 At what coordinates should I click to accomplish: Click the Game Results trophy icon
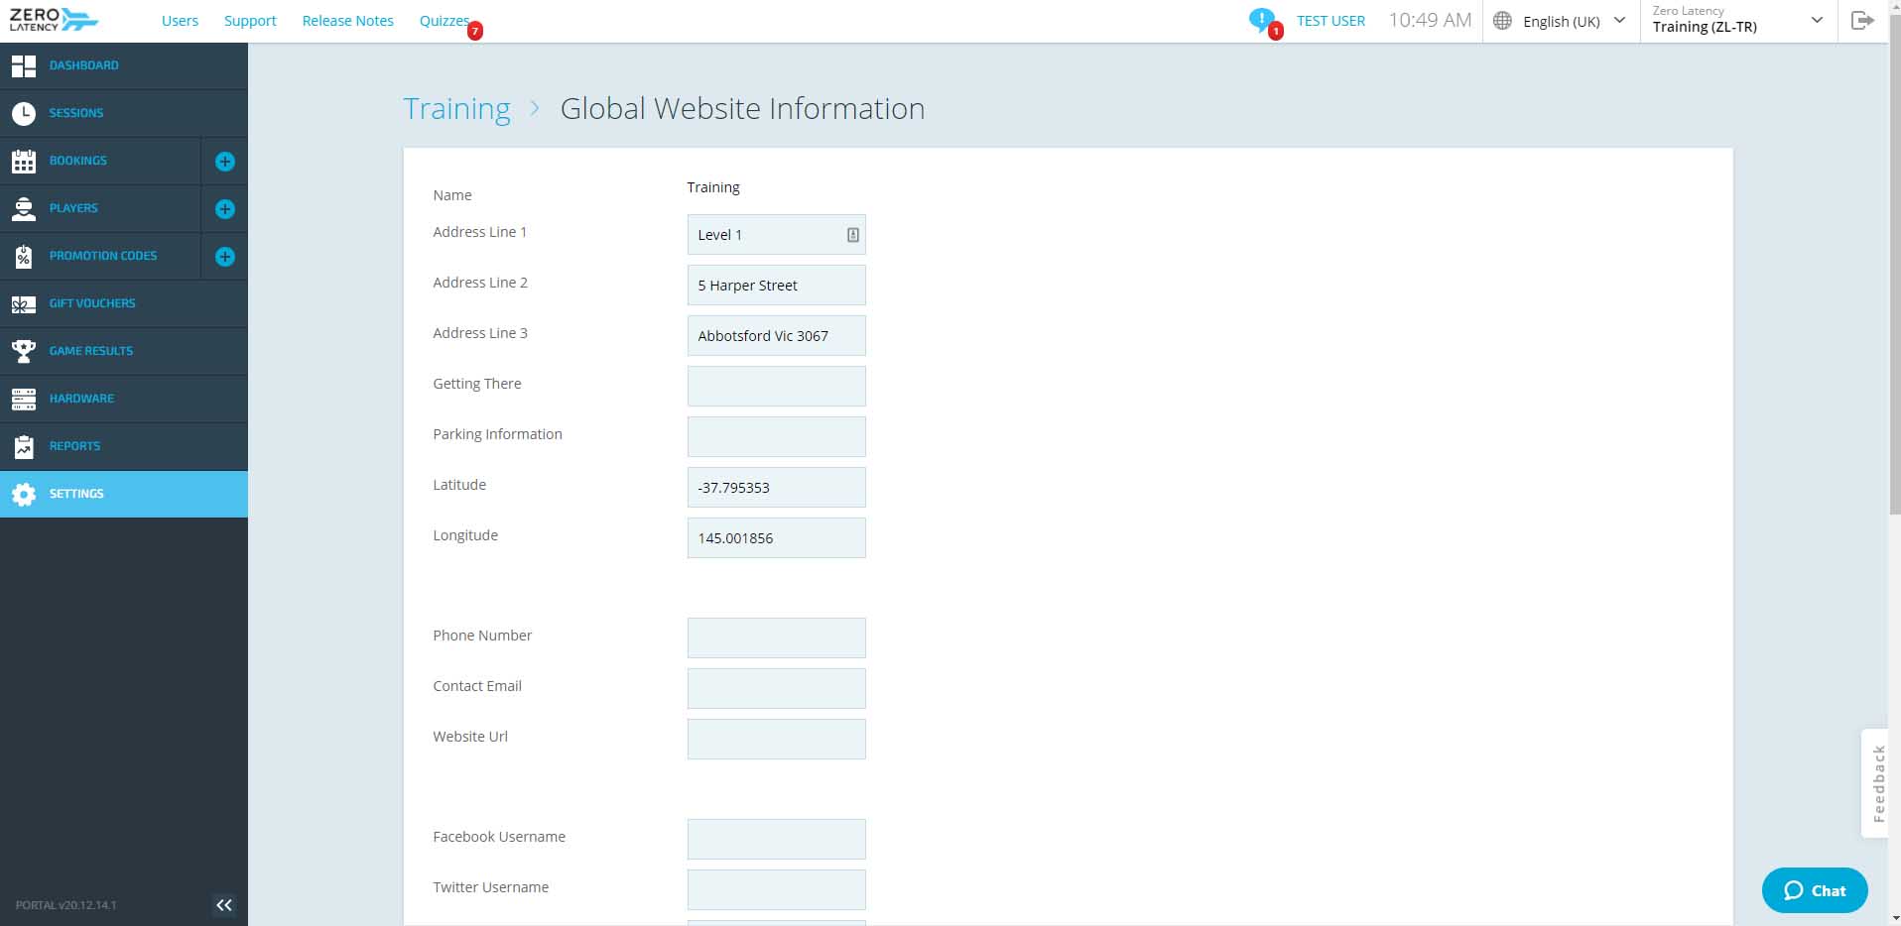tap(24, 351)
